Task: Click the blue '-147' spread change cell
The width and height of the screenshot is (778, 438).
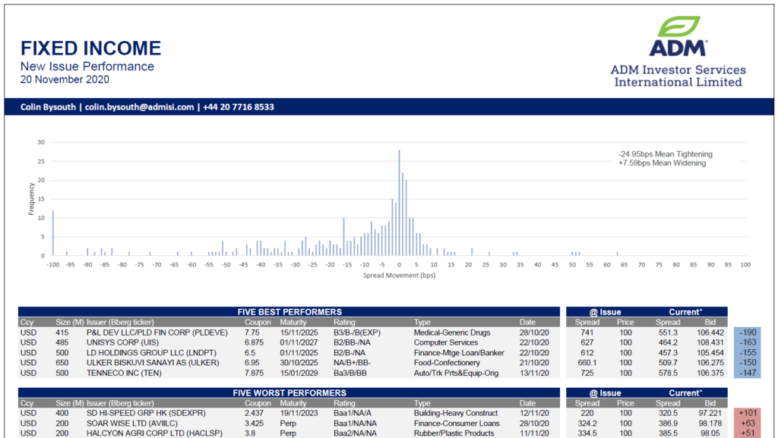Action: click(748, 373)
